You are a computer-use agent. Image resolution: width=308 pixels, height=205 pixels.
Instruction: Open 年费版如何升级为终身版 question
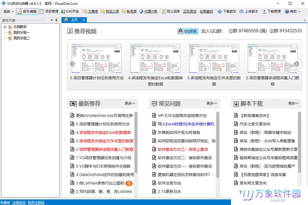pos(179,133)
